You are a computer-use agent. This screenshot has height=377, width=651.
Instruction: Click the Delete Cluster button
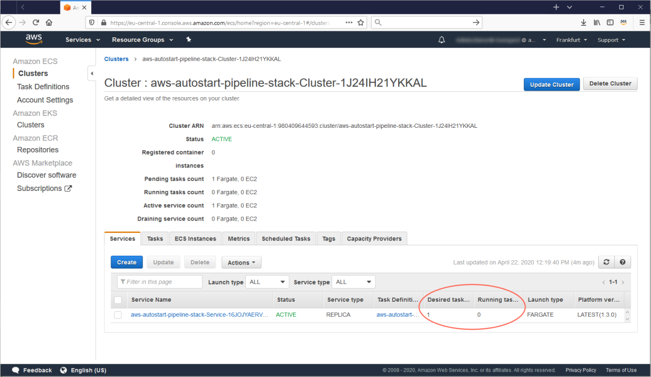pyautogui.click(x=610, y=83)
